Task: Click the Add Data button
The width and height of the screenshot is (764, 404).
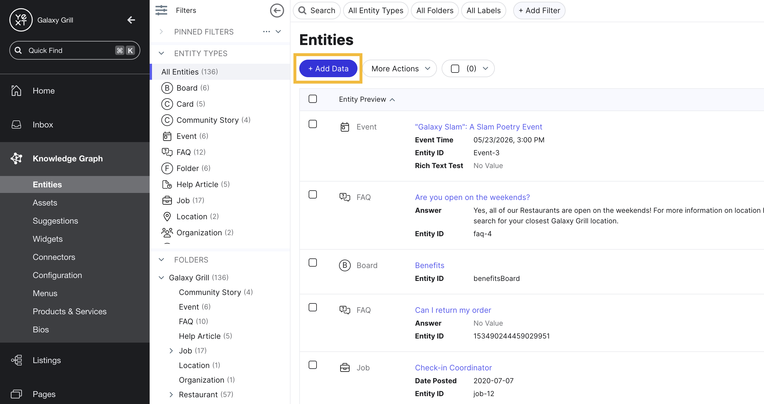Action: (328, 68)
